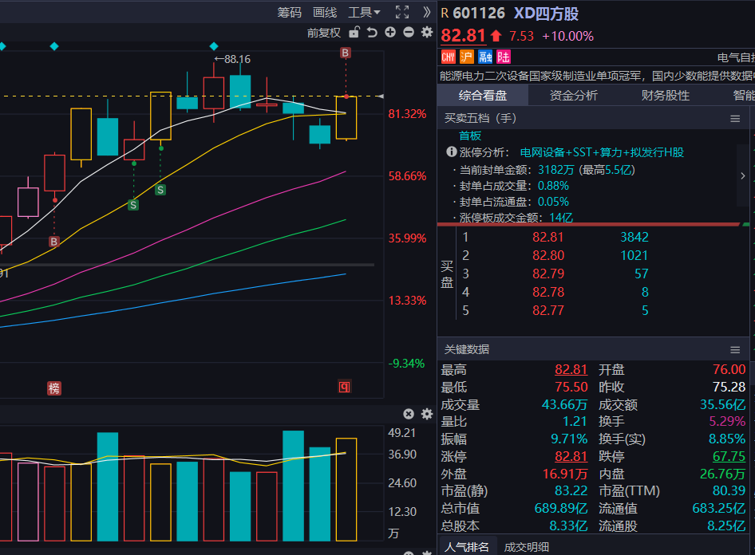Click buy level 5 price 82.77
Image resolution: width=755 pixels, height=555 pixels.
tap(548, 310)
